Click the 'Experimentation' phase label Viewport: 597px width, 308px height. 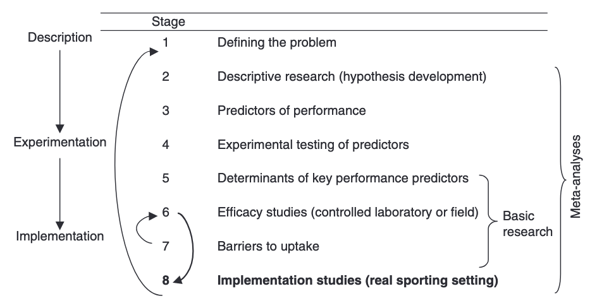pyautogui.click(x=60, y=142)
